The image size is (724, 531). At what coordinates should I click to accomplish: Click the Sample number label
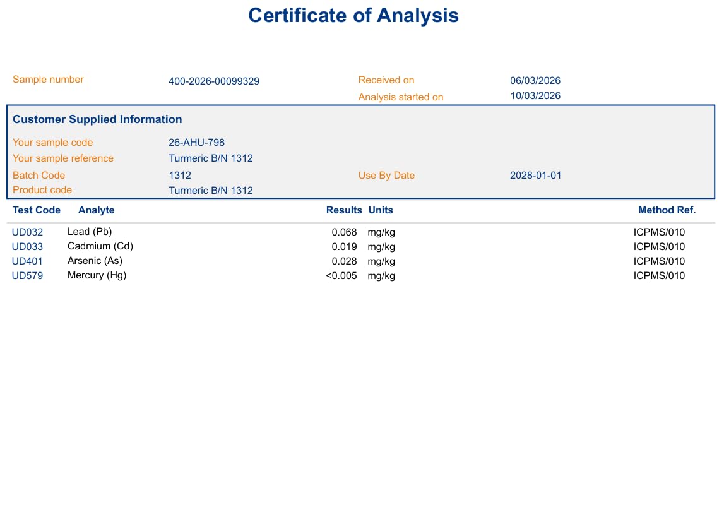click(x=48, y=80)
